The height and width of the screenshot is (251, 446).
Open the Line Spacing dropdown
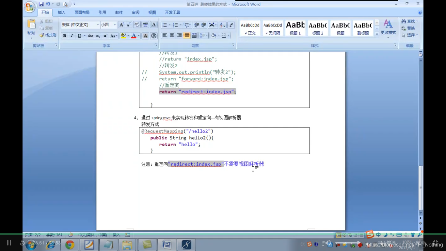204,36
